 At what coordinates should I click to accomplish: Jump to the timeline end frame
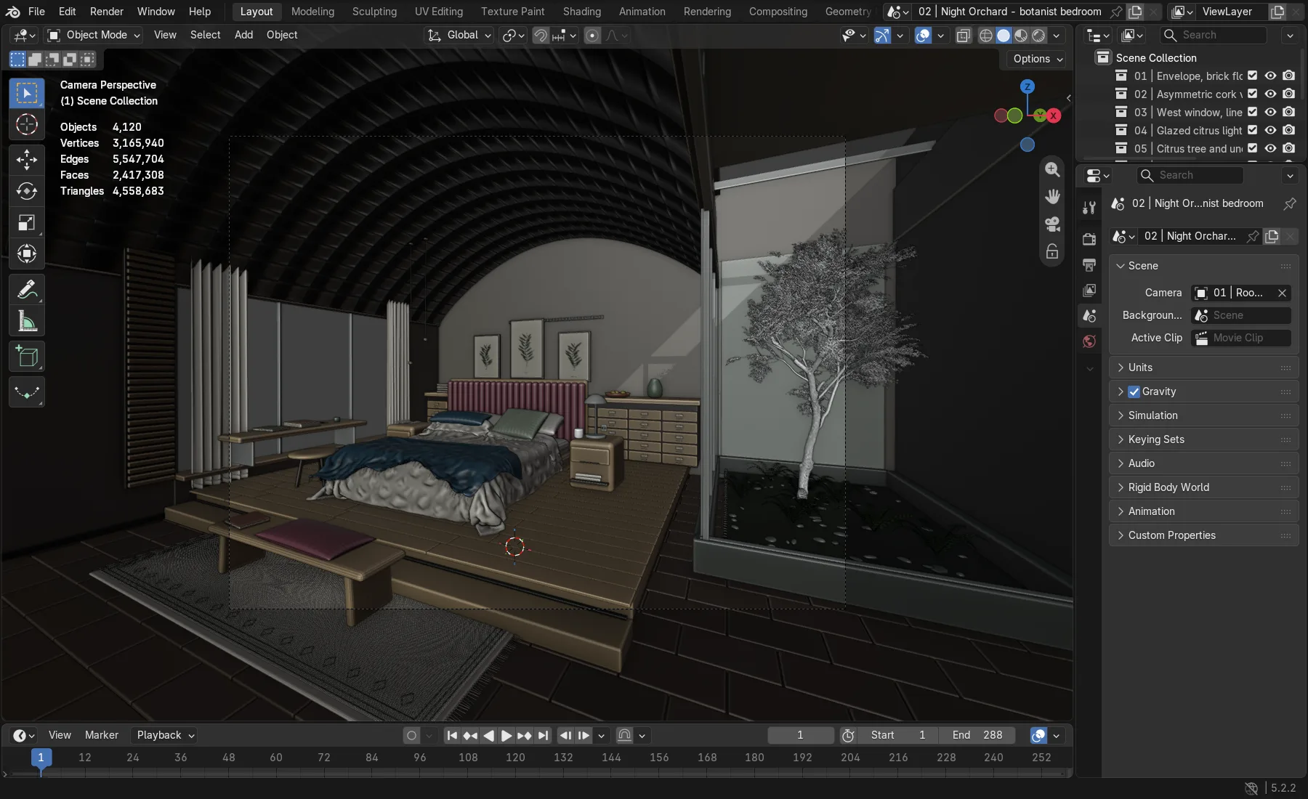543,736
